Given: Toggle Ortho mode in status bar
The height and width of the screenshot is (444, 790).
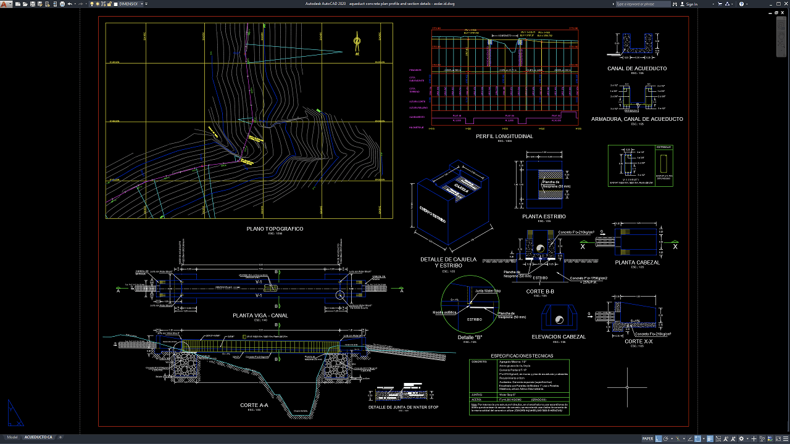Looking at the screenshot, I should pyautogui.click(x=659, y=439).
